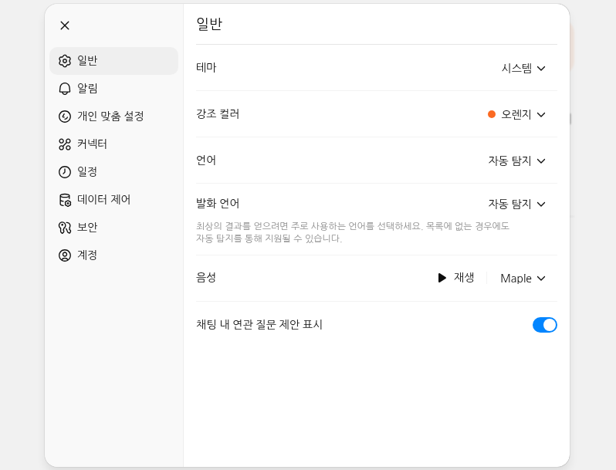Viewport: 616px width, 470px height.
Task: Click the clock icon for 일정
Action: click(65, 172)
